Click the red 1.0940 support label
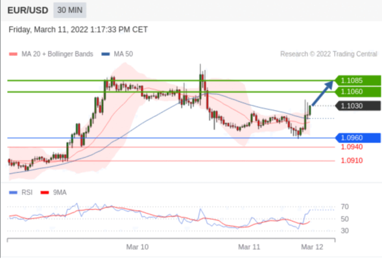382x262 pixels. (352, 147)
